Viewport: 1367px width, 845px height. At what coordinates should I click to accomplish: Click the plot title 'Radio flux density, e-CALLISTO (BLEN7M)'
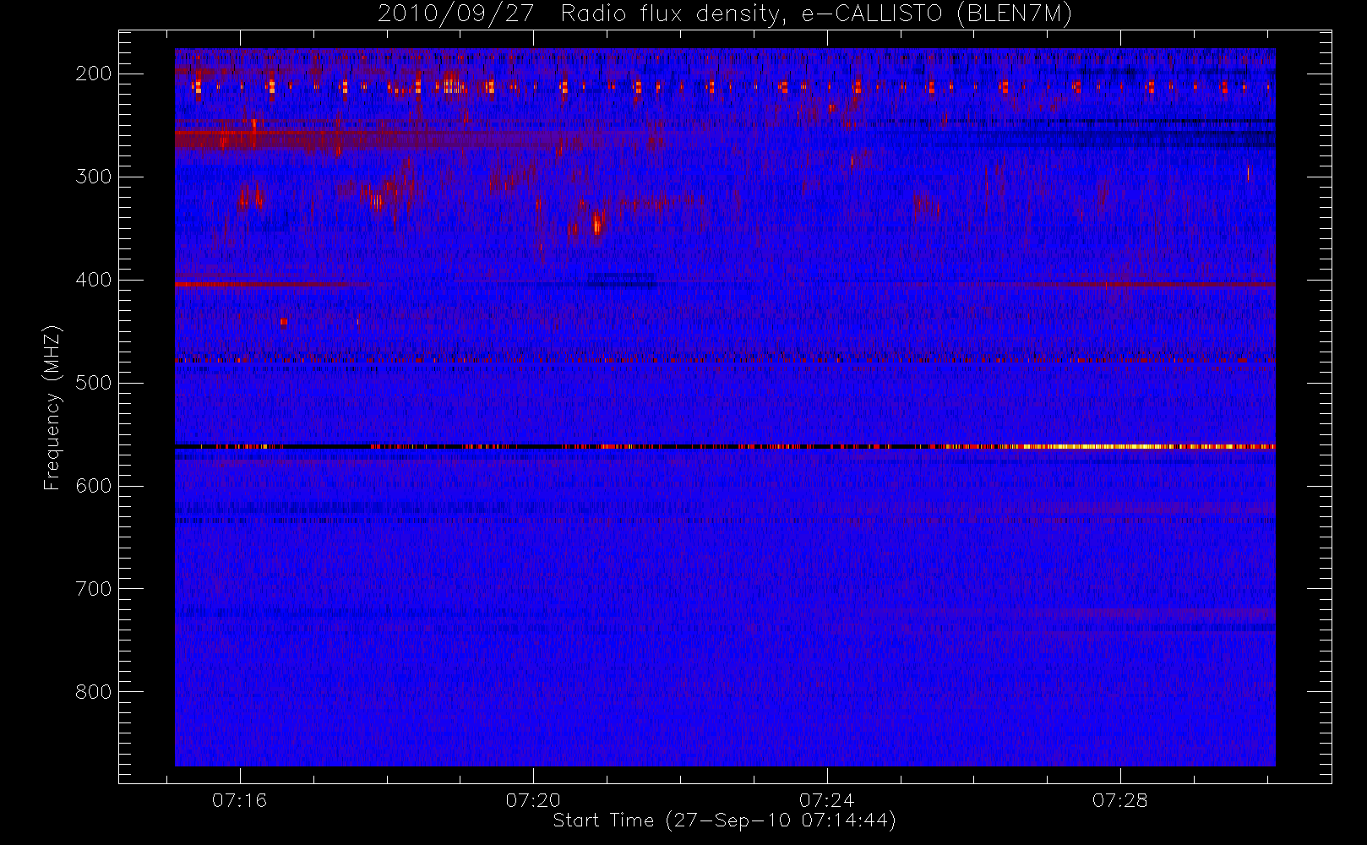(816, 14)
